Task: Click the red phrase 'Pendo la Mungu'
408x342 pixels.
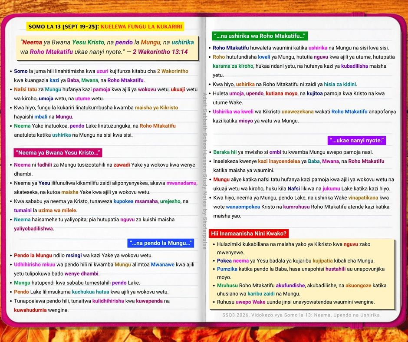Action: (33, 255)
